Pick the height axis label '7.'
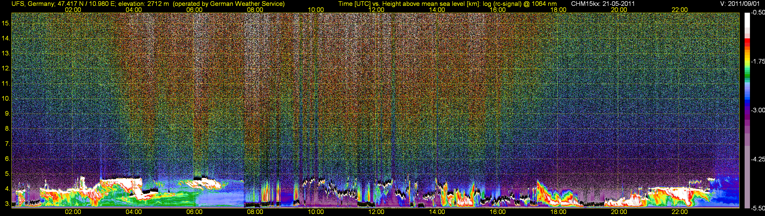The width and height of the screenshot is (765, 216). (x=8, y=144)
